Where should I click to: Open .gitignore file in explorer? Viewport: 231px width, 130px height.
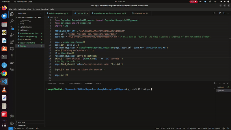click(x=30, y=30)
